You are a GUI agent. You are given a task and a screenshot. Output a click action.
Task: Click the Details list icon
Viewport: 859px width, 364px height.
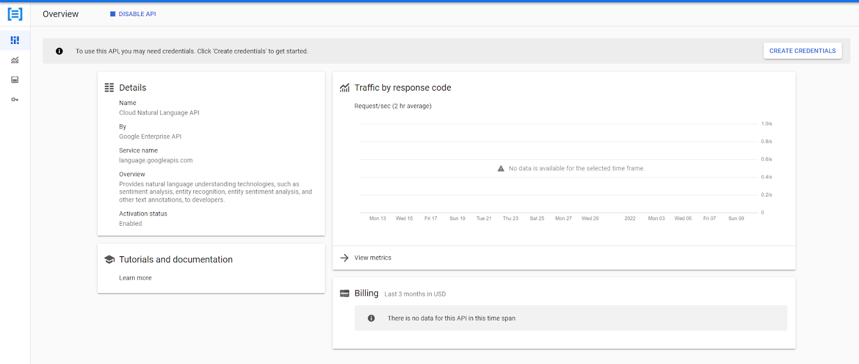109,87
